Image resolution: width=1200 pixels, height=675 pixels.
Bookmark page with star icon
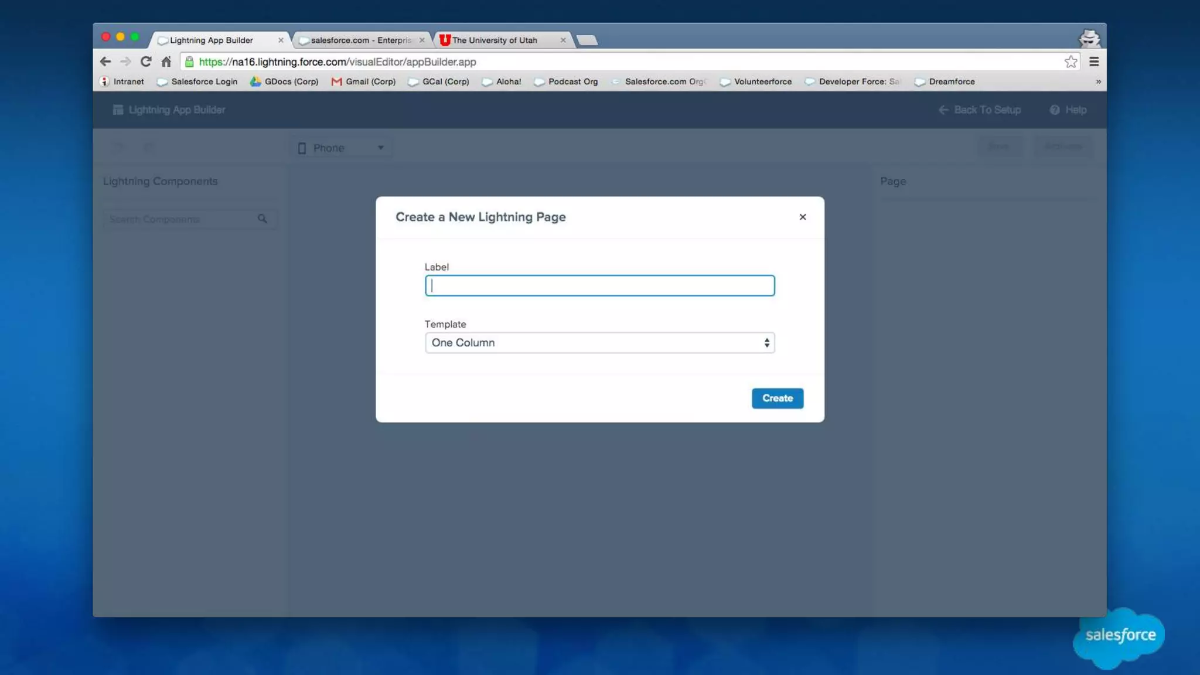1071,62
